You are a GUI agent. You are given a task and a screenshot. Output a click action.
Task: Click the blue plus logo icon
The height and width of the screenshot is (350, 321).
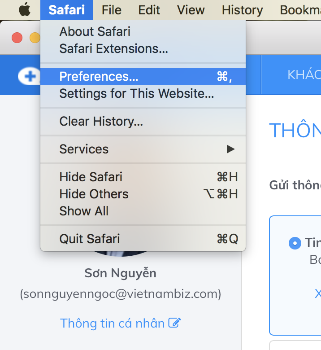tap(30, 76)
